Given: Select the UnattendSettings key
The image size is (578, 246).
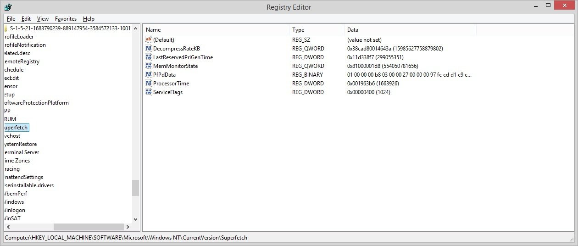Looking at the screenshot, I should coord(23,177).
